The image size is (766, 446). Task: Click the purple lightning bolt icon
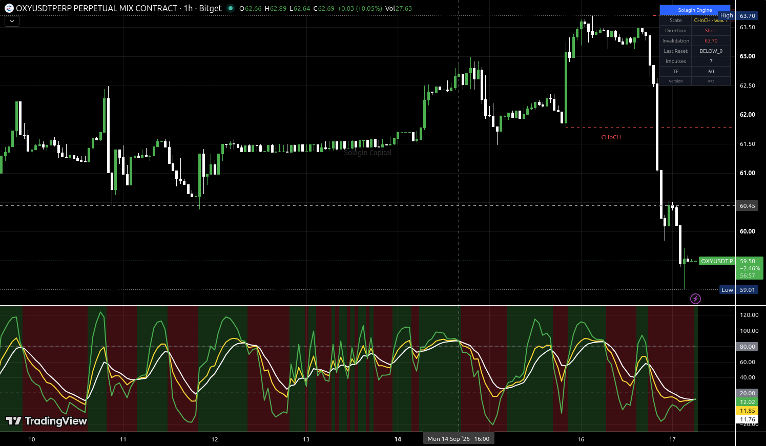coord(695,299)
